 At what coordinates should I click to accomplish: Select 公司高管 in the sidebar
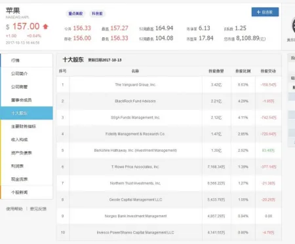(26, 87)
